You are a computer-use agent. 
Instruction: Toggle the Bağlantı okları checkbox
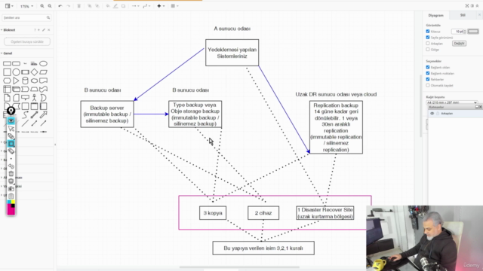click(428, 67)
